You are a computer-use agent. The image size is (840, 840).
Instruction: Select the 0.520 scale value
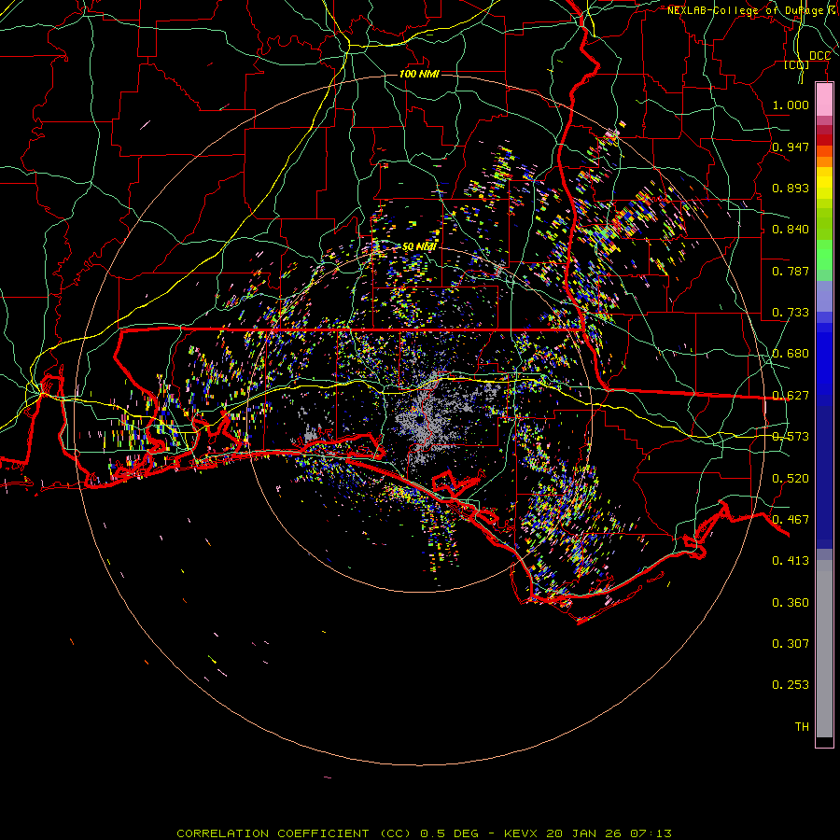tap(791, 479)
